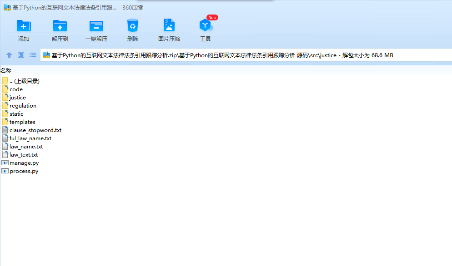Click the 一键解压 one-click extract icon
The image size is (452, 266).
(96, 26)
